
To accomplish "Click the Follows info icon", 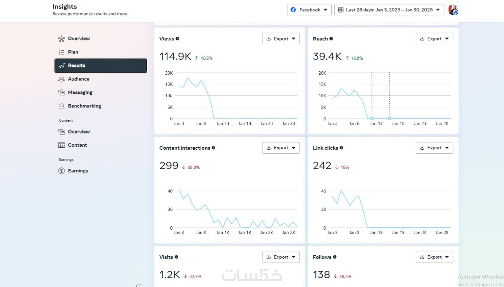I will pyautogui.click(x=335, y=257).
